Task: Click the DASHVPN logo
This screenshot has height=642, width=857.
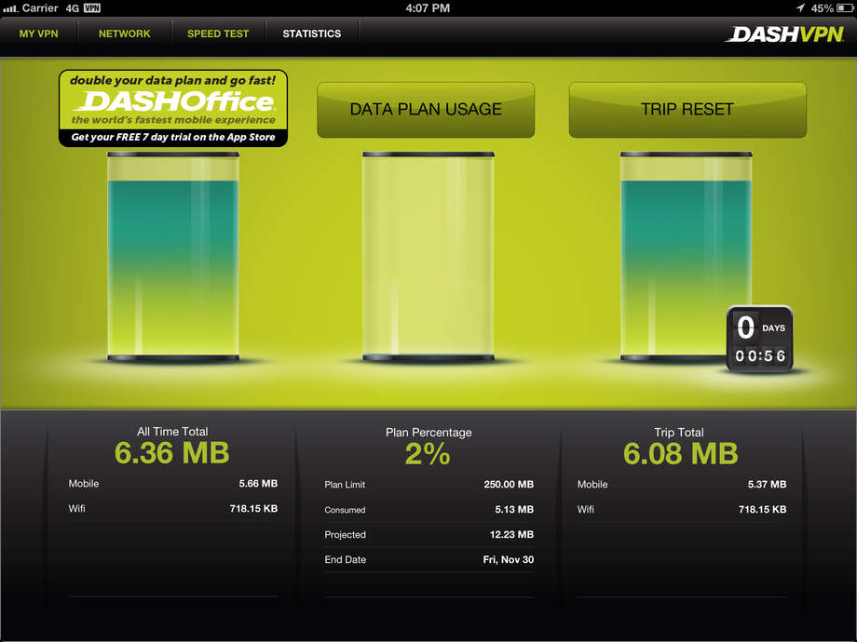Action: pos(785,34)
